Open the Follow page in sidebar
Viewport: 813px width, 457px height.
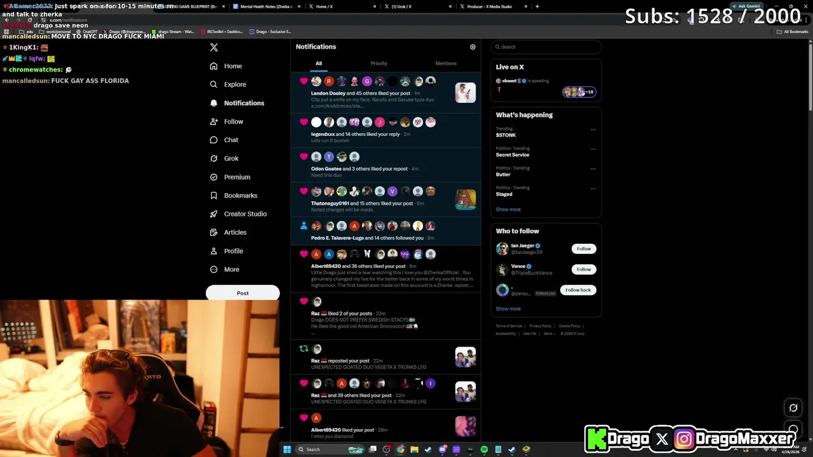coord(227,121)
